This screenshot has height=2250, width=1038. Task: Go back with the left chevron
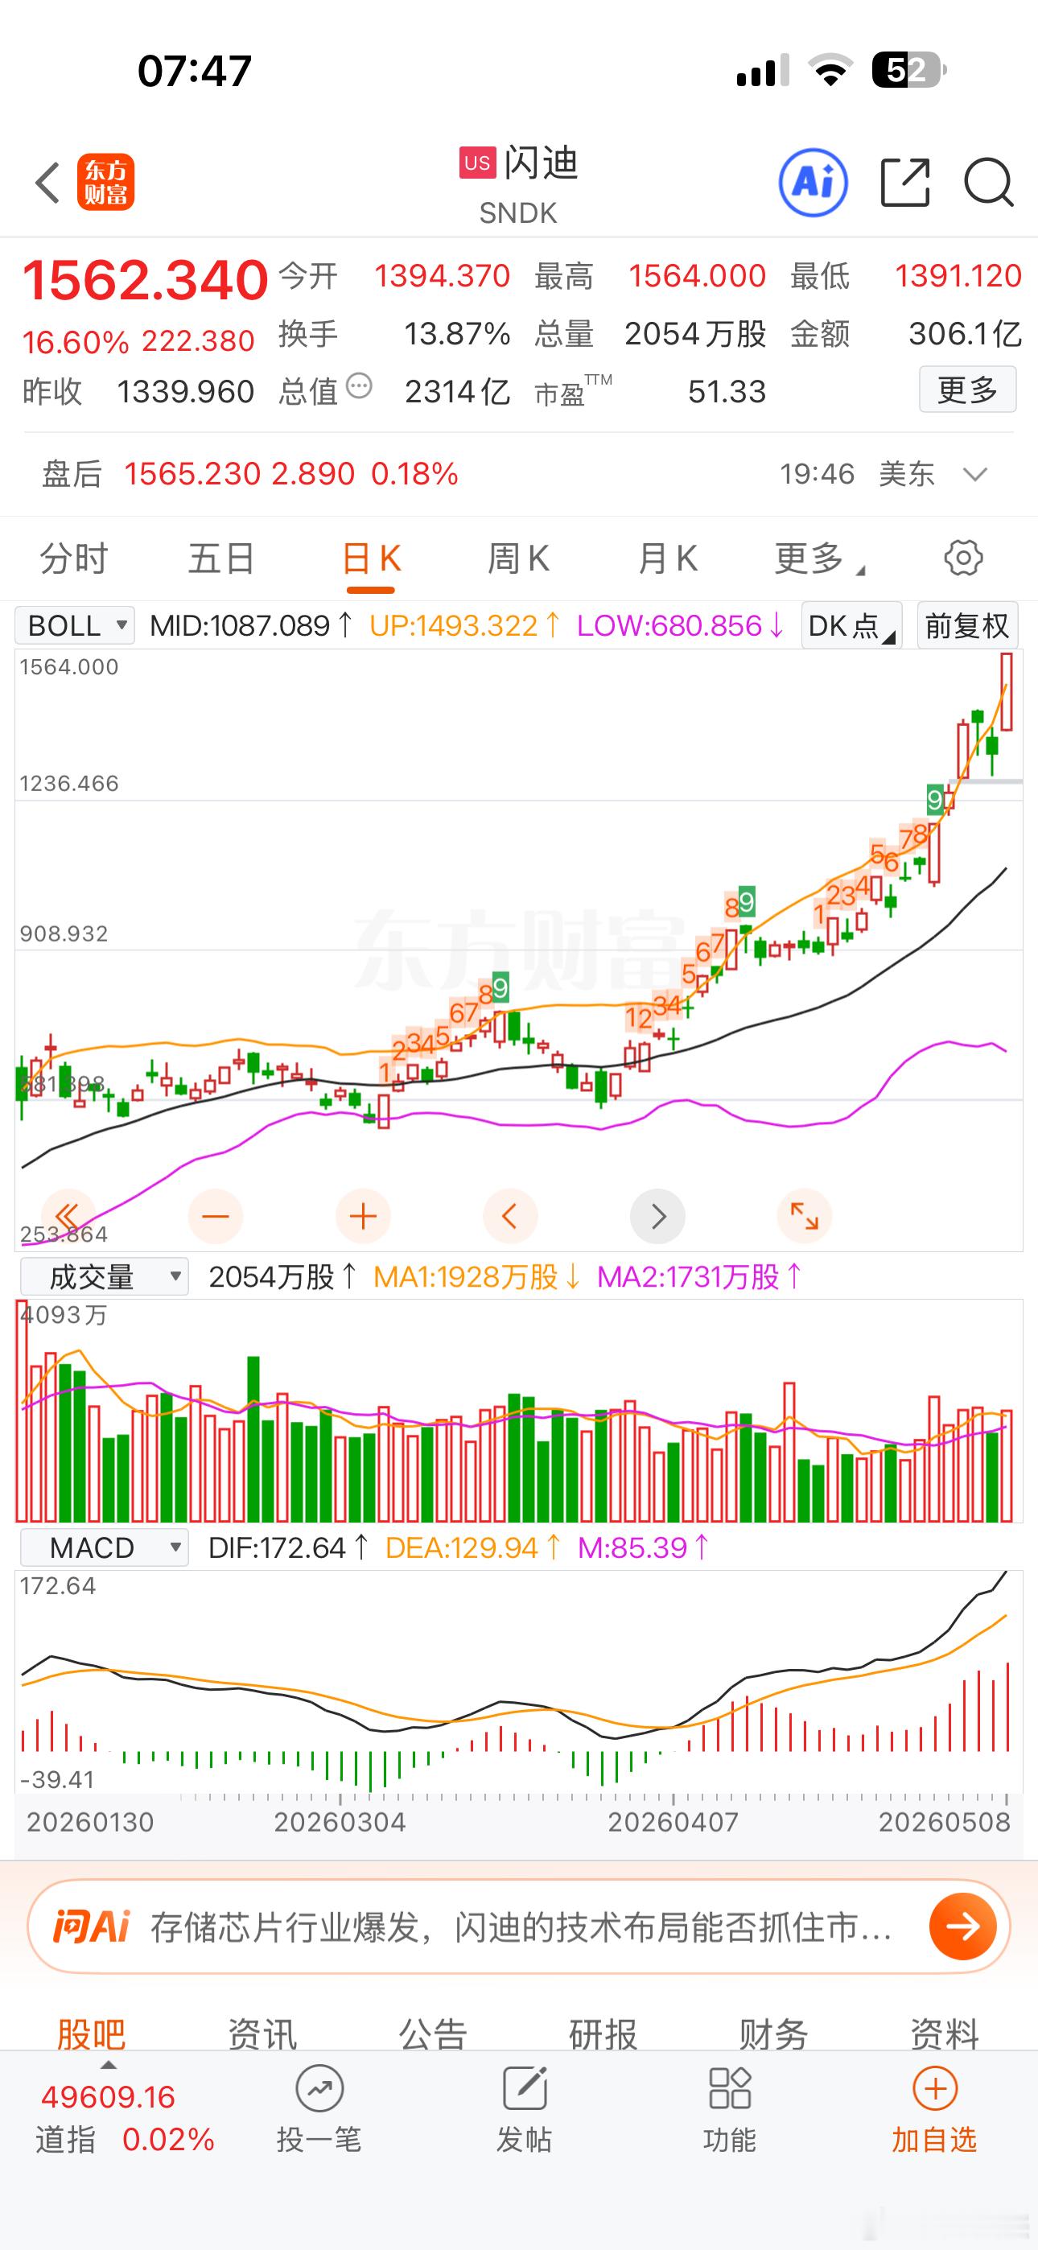coord(47,183)
